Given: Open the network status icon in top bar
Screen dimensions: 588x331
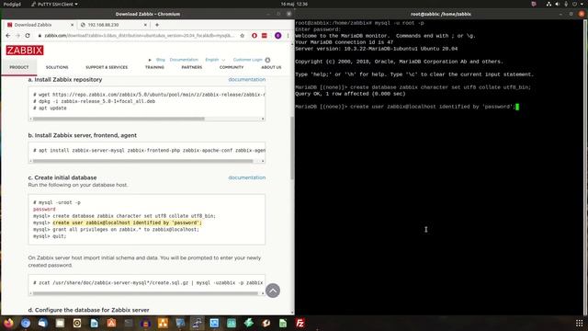Looking at the screenshot, I should (548, 4).
